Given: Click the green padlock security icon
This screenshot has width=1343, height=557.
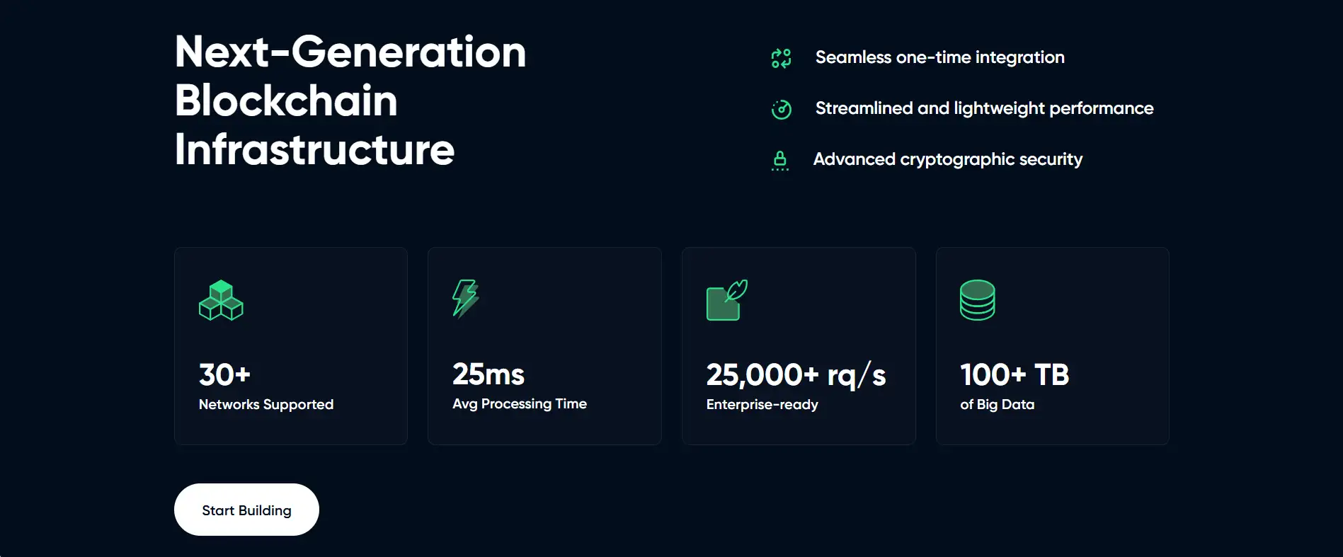Looking at the screenshot, I should click(780, 160).
